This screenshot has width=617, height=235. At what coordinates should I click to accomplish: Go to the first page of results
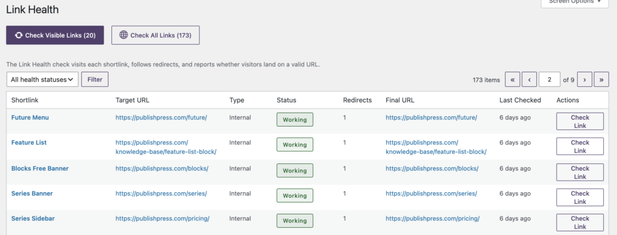pyautogui.click(x=512, y=80)
